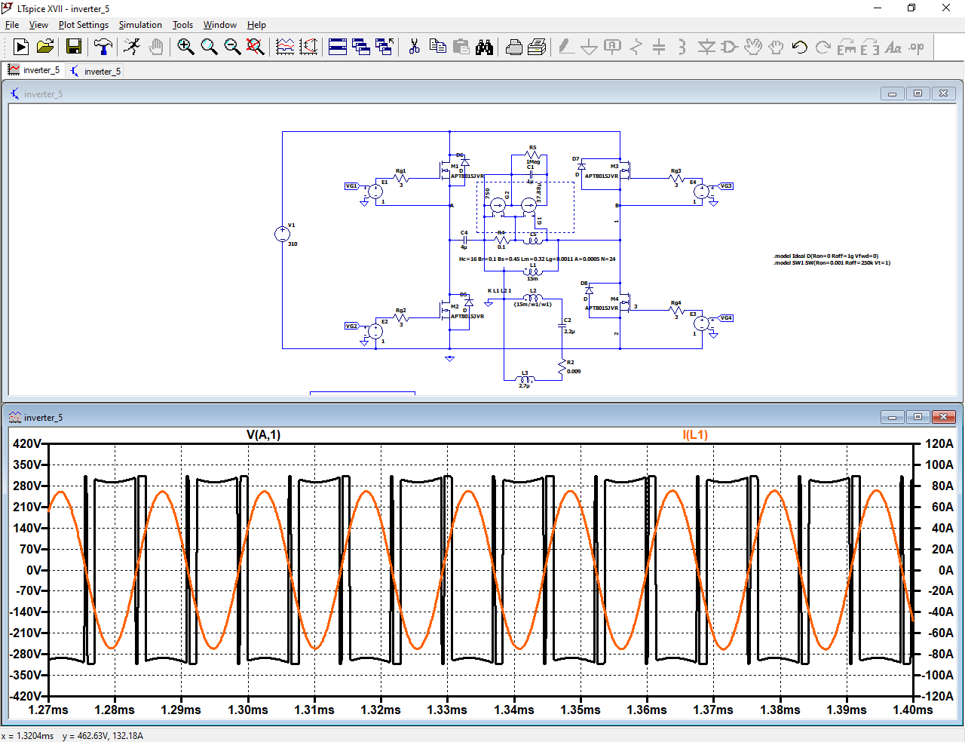
Task: Select the Drag closed-hand tool
Action: tap(776, 47)
